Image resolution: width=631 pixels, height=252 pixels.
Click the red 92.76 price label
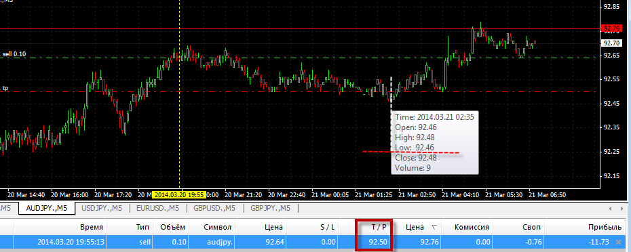pyautogui.click(x=612, y=28)
